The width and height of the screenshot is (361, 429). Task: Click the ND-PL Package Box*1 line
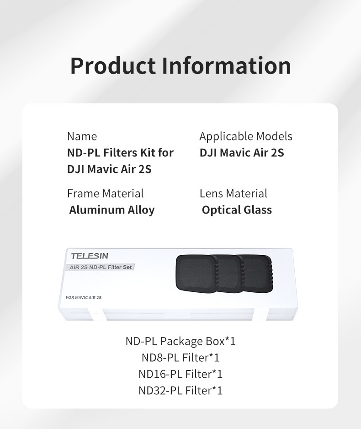(x=180, y=341)
